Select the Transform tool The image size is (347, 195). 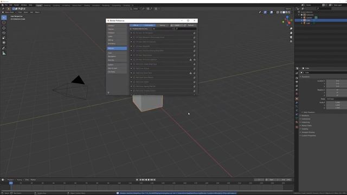pos(4,42)
